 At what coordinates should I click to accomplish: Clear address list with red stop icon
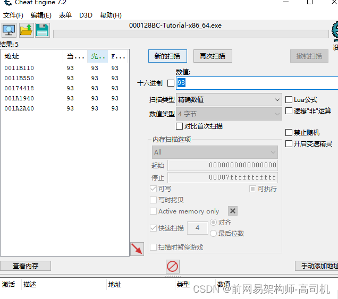coord(172,267)
